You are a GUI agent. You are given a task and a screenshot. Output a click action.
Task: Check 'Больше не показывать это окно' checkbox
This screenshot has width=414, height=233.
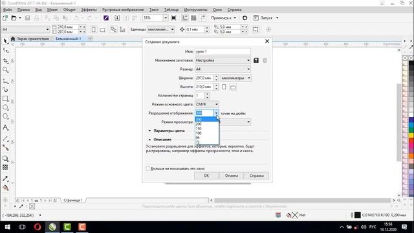click(x=148, y=168)
